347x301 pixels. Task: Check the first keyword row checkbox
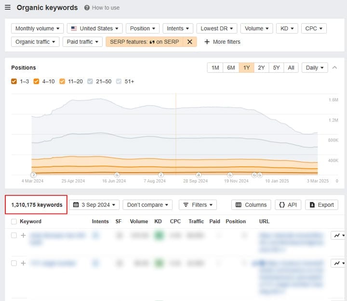point(14,236)
